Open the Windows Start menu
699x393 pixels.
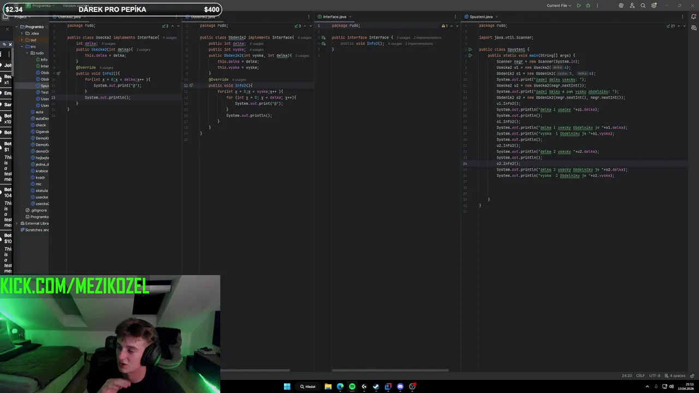click(x=287, y=386)
